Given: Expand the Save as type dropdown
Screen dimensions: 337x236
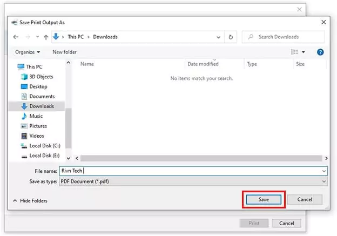Looking at the screenshot, I should [x=323, y=182].
